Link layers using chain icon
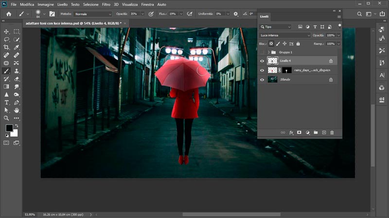 pyautogui.click(x=283, y=133)
